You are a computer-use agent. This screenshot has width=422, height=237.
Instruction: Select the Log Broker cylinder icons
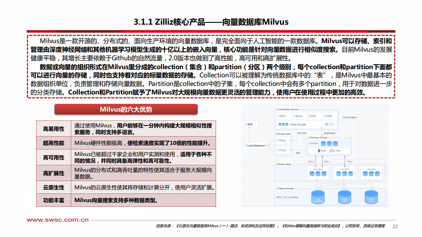tap(329, 144)
